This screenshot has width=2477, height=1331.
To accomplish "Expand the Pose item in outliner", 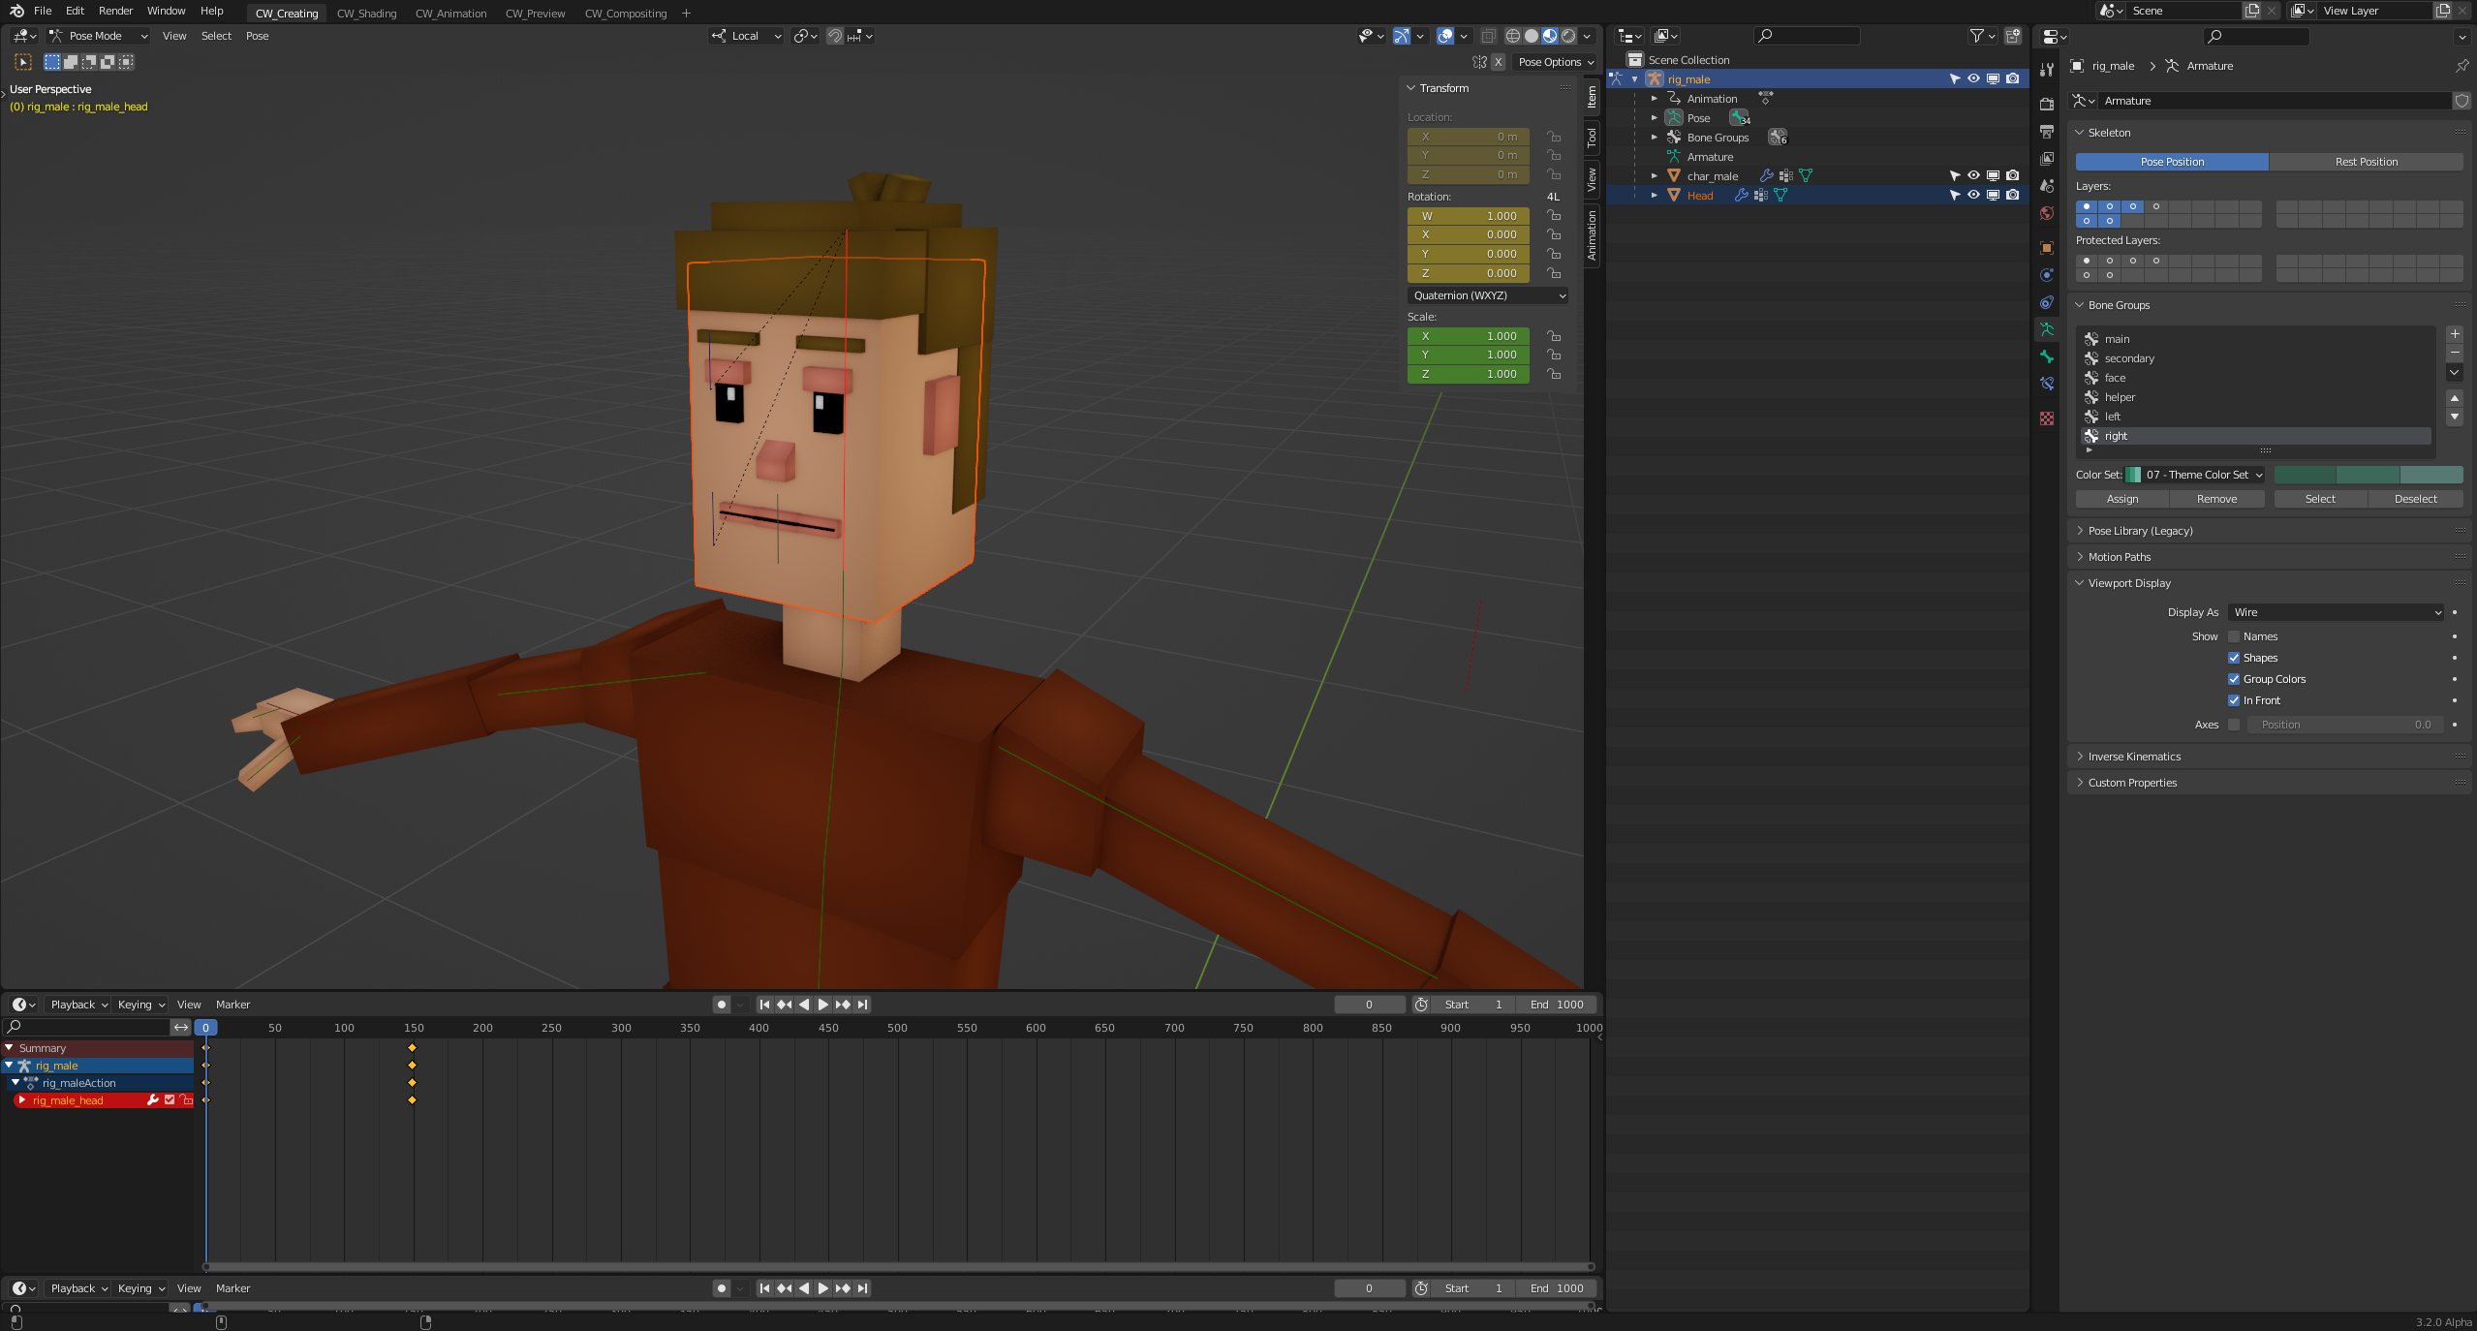I will pyautogui.click(x=1655, y=118).
